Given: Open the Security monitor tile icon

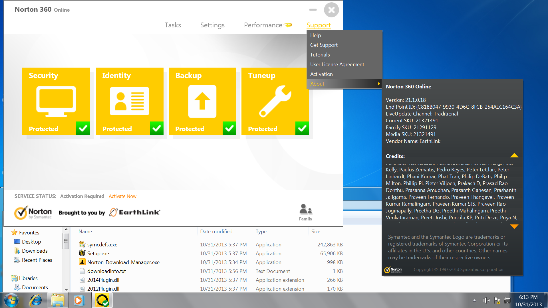Looking at the screenshot, I should [56, 101].
